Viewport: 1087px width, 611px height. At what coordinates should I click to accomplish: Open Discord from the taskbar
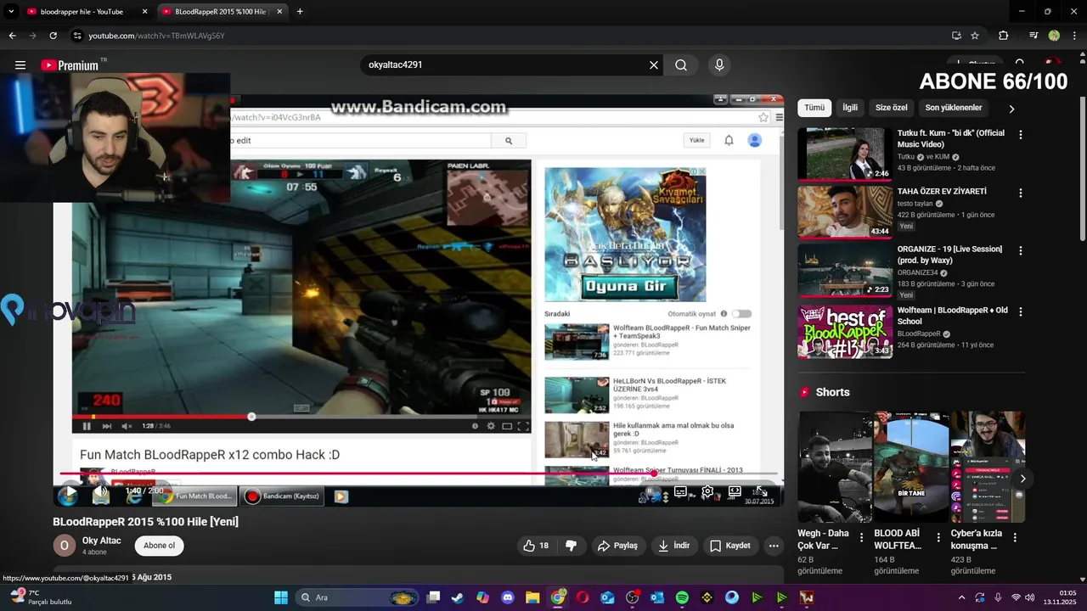pos(508,597)
